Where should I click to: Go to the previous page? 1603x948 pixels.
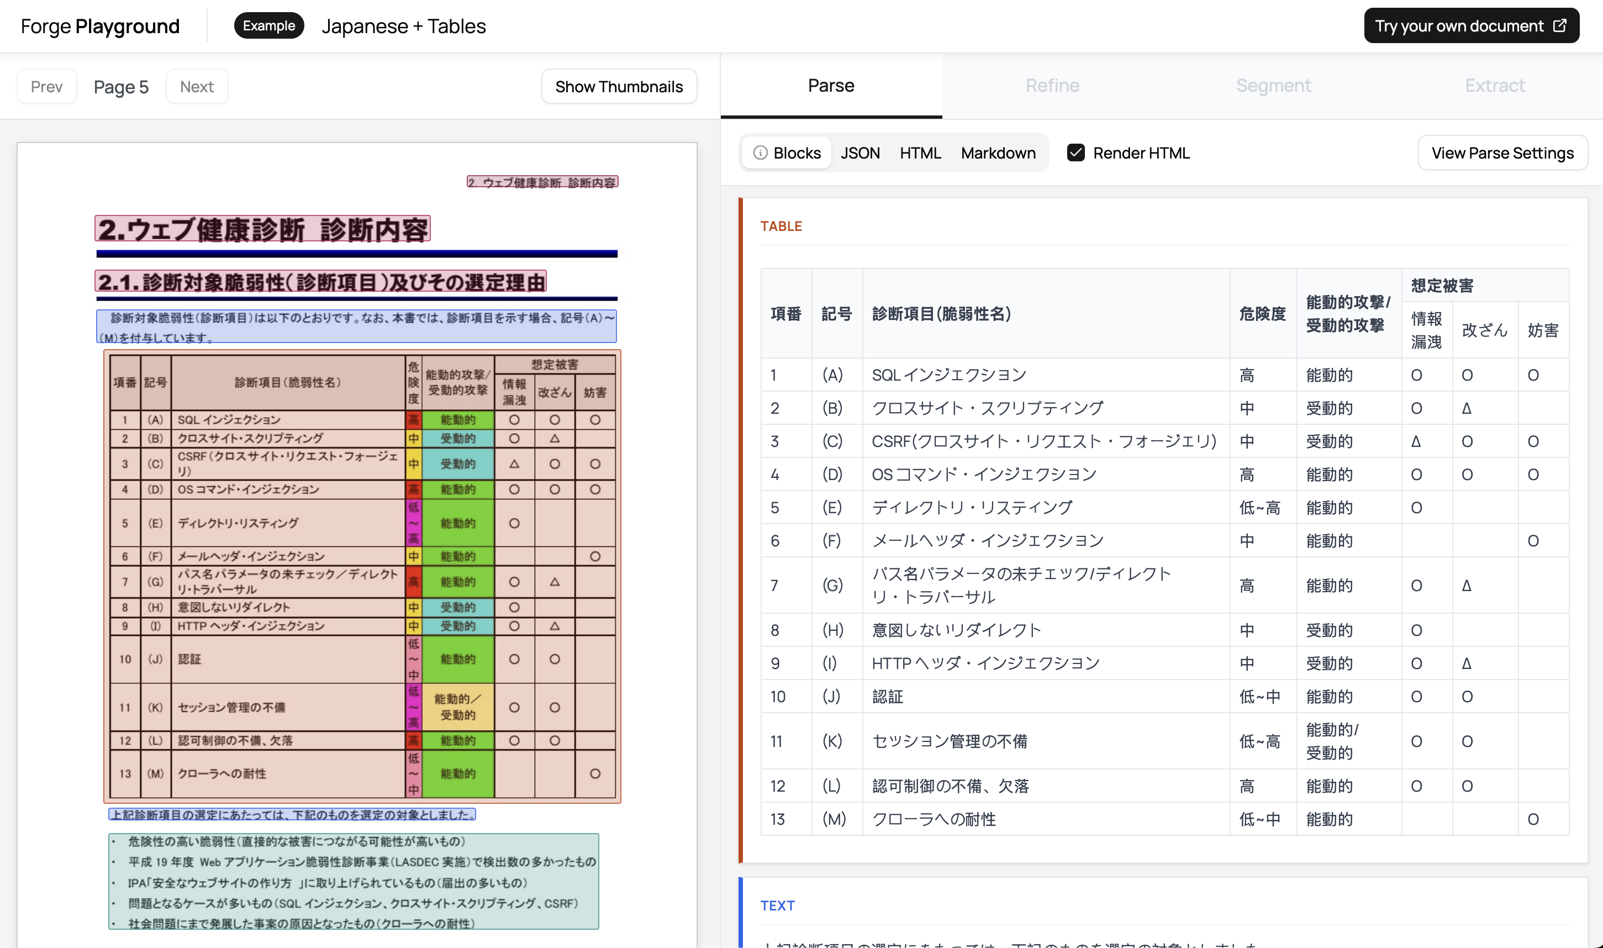coord(46,86)
